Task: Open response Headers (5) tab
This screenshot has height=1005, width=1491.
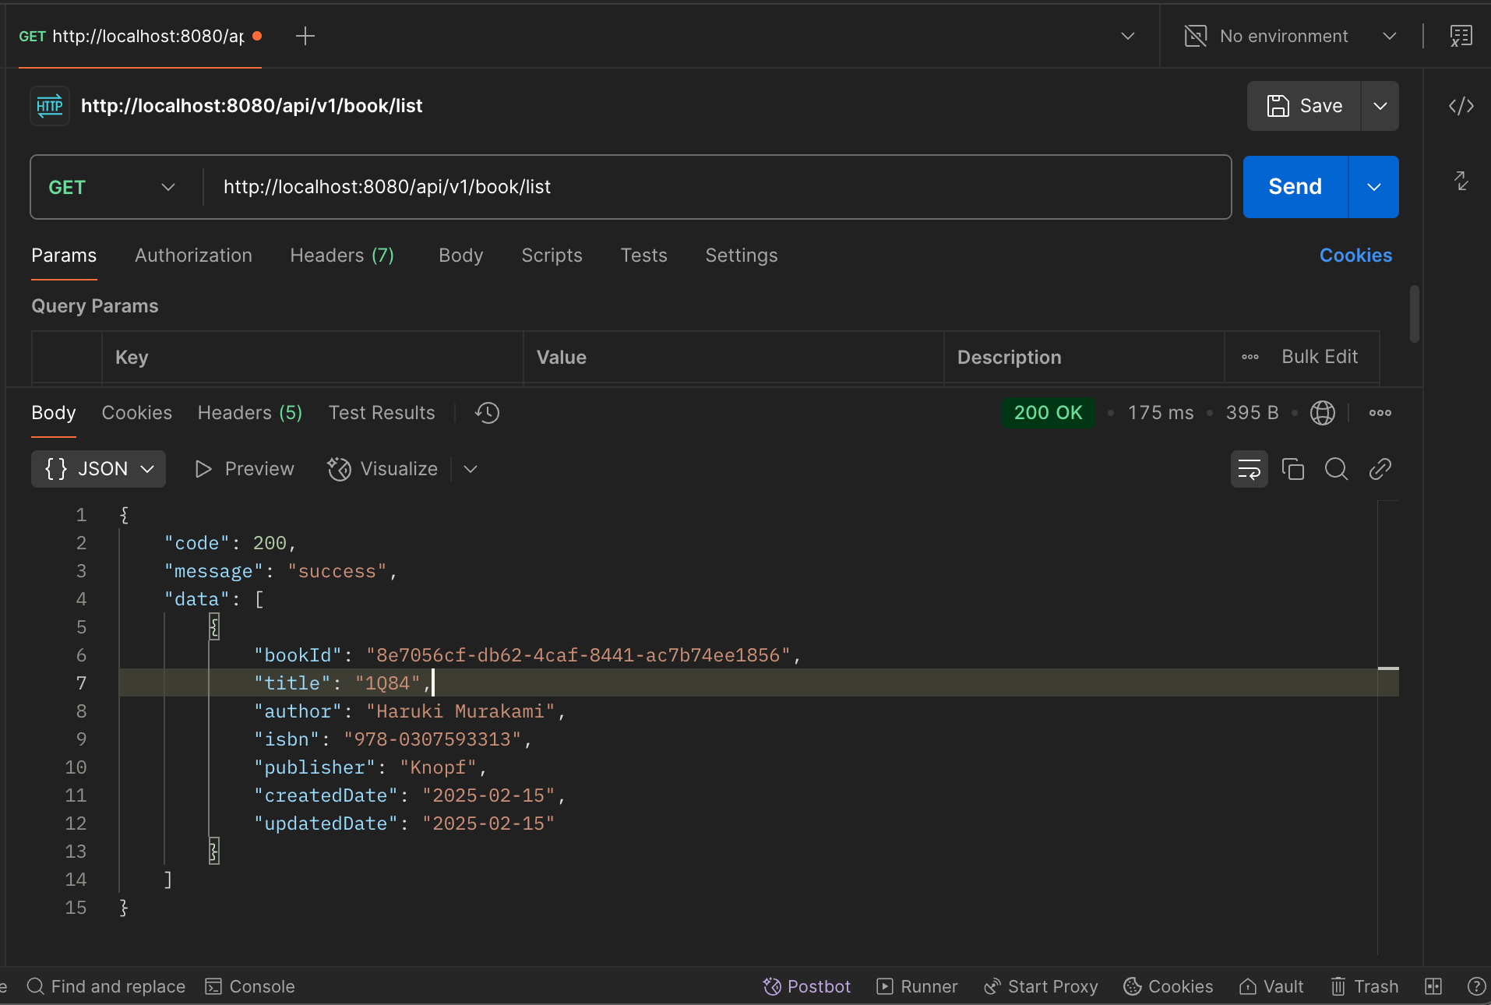Action: tap(249, 413)
